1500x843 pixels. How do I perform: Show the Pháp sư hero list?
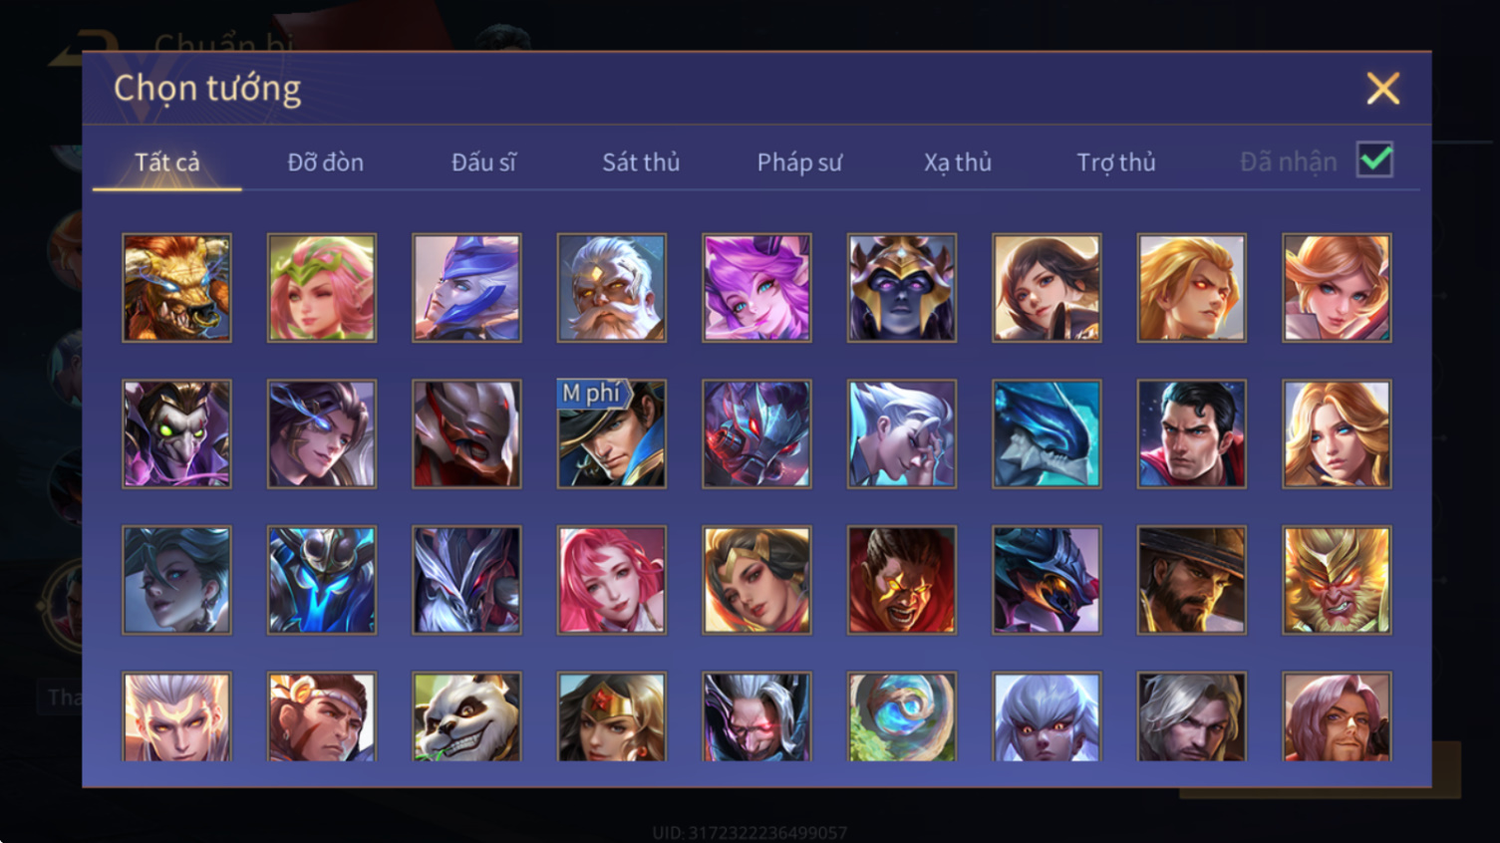click(799, 161)
